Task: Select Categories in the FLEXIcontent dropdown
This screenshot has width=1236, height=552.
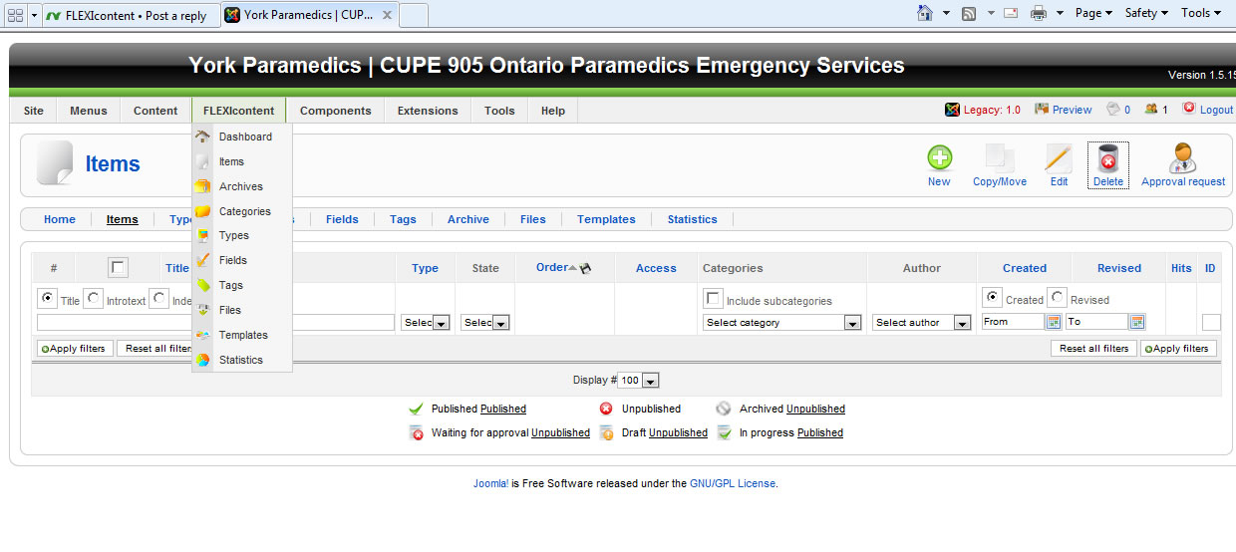Action: [242, 211]
